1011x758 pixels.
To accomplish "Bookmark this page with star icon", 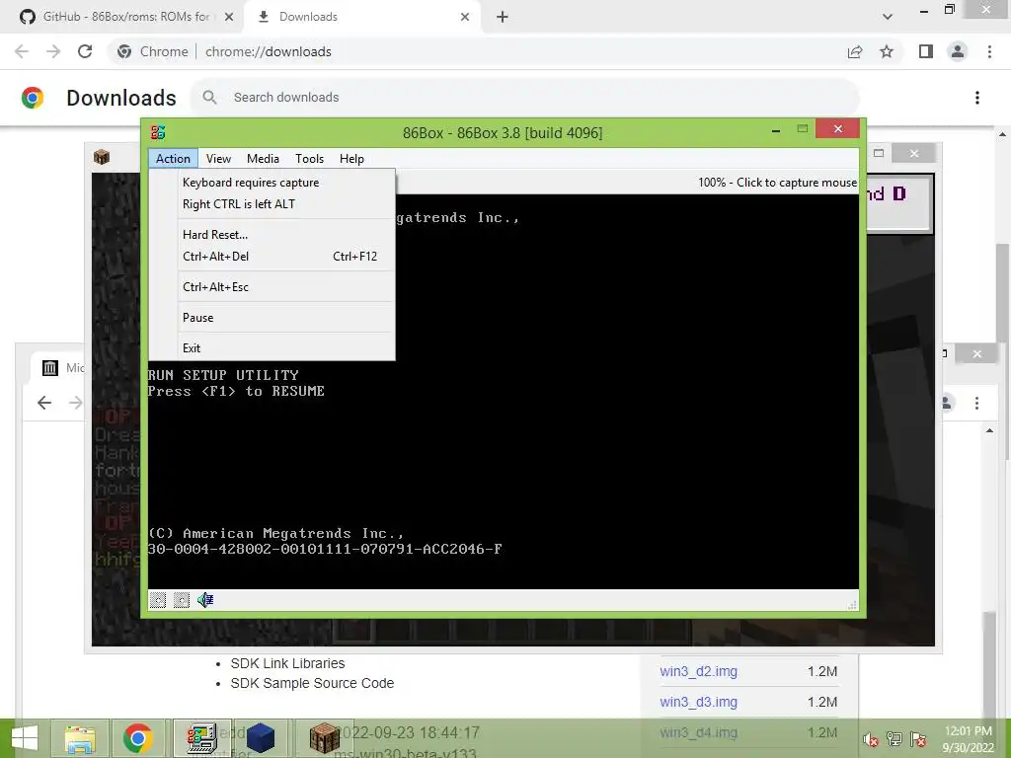I will click(887, 51).
